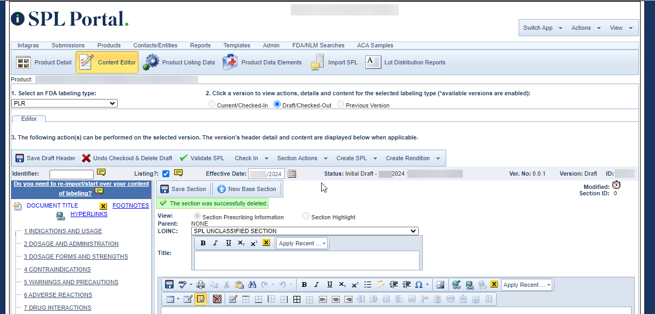Click the paste clipboard icon
The image size is (655, 314).
click(240, 285)
